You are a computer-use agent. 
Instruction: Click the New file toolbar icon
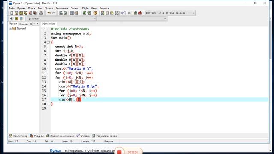12,13
